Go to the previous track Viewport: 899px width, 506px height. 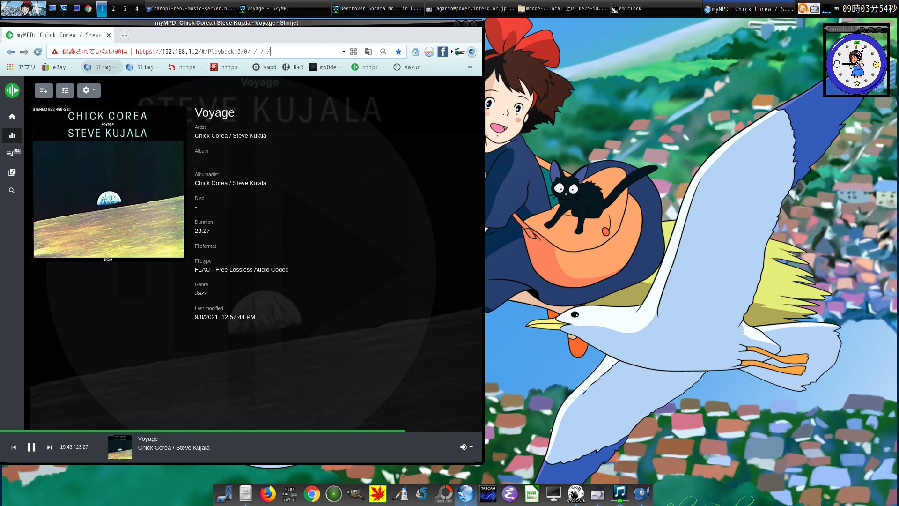tap(14, 447)
